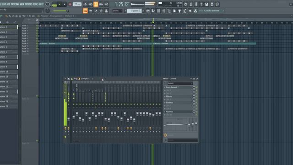Image resolution: width=293 pixels, height=165 pixels.
Task: Click the render to audio file icon
Action: 212,4
